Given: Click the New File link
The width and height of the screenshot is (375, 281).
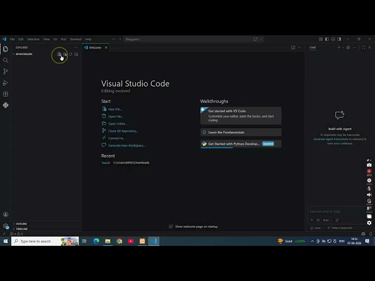Looking at the screenshot, I should point(115,109).
